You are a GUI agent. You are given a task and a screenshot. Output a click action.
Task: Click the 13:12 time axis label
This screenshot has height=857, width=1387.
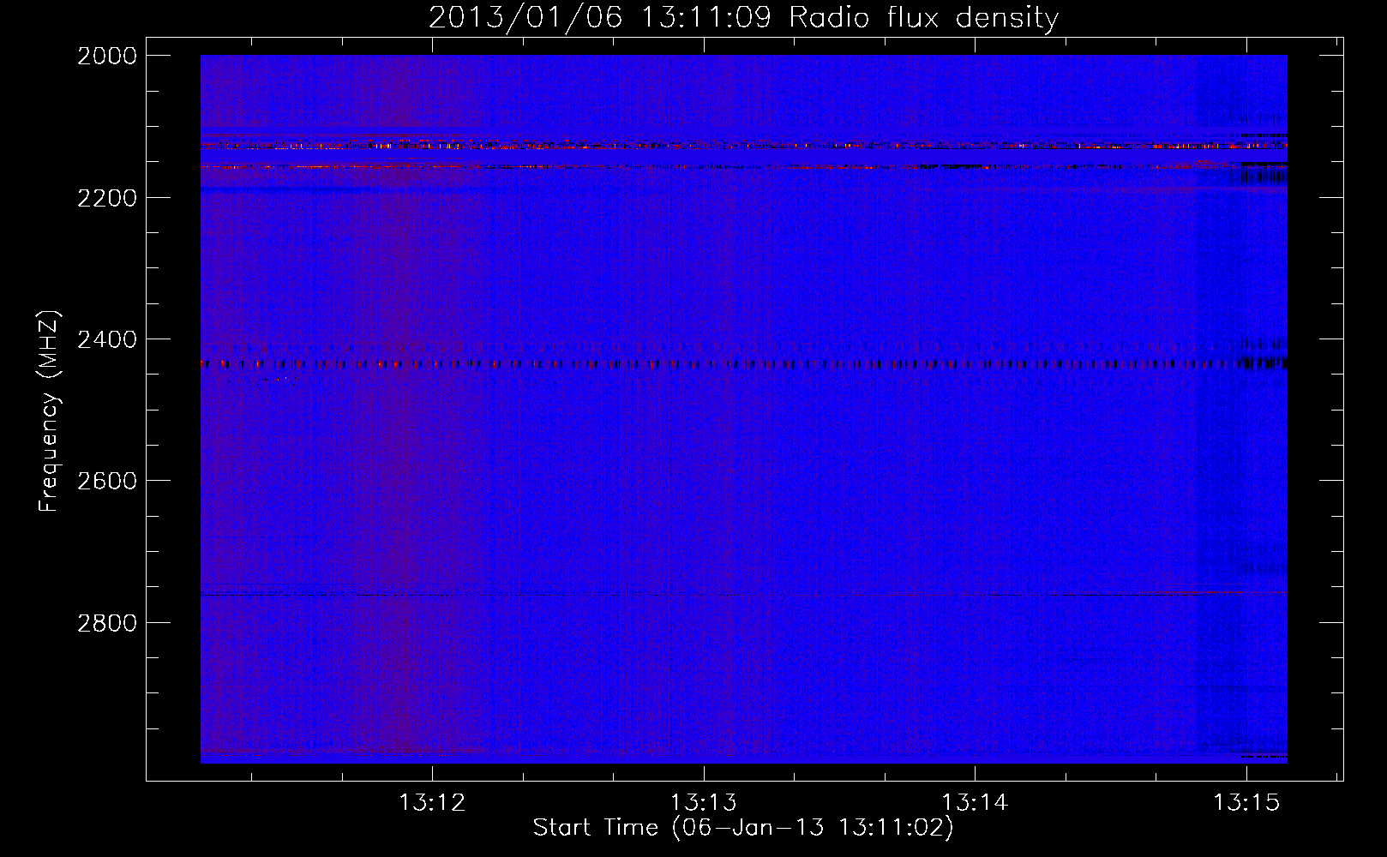pos(433,802)
